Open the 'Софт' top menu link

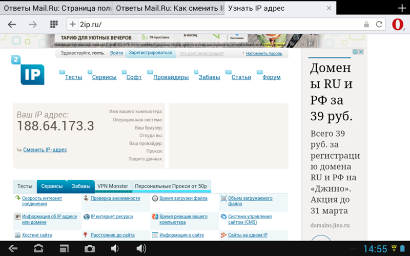pos(134,77)
